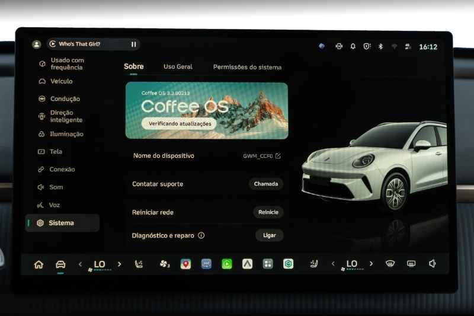Tap the Bluetooth status icon
474x316 pixels.
tap(380, 46)
